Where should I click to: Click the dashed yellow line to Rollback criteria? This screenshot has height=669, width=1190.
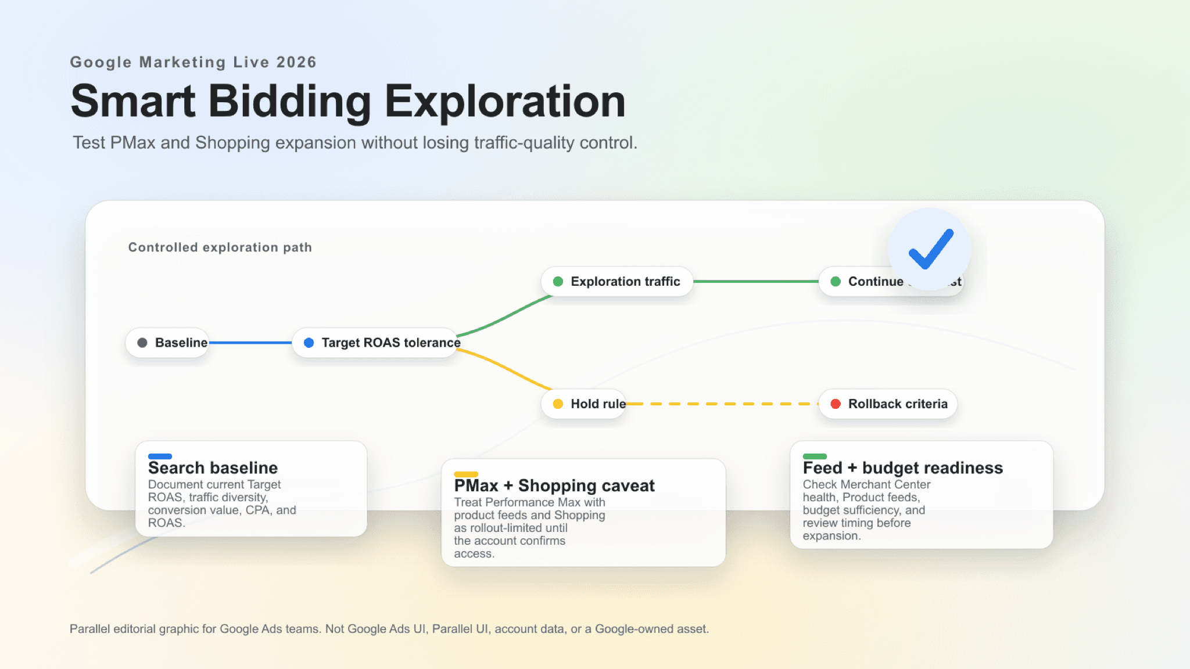723,404
